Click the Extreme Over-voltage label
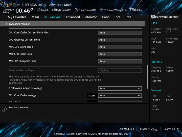Screen dimensions: 182x137 pos(21,70)
